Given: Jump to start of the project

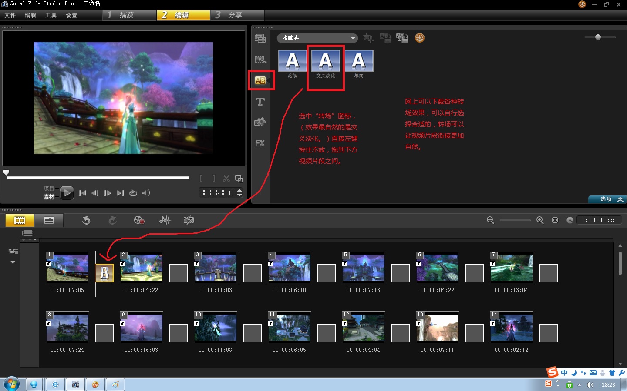Looking at the screenshot, I should click(83, 193).
